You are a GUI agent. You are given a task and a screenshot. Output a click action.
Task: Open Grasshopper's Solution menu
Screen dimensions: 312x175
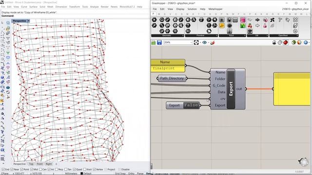tap(192, 9)
